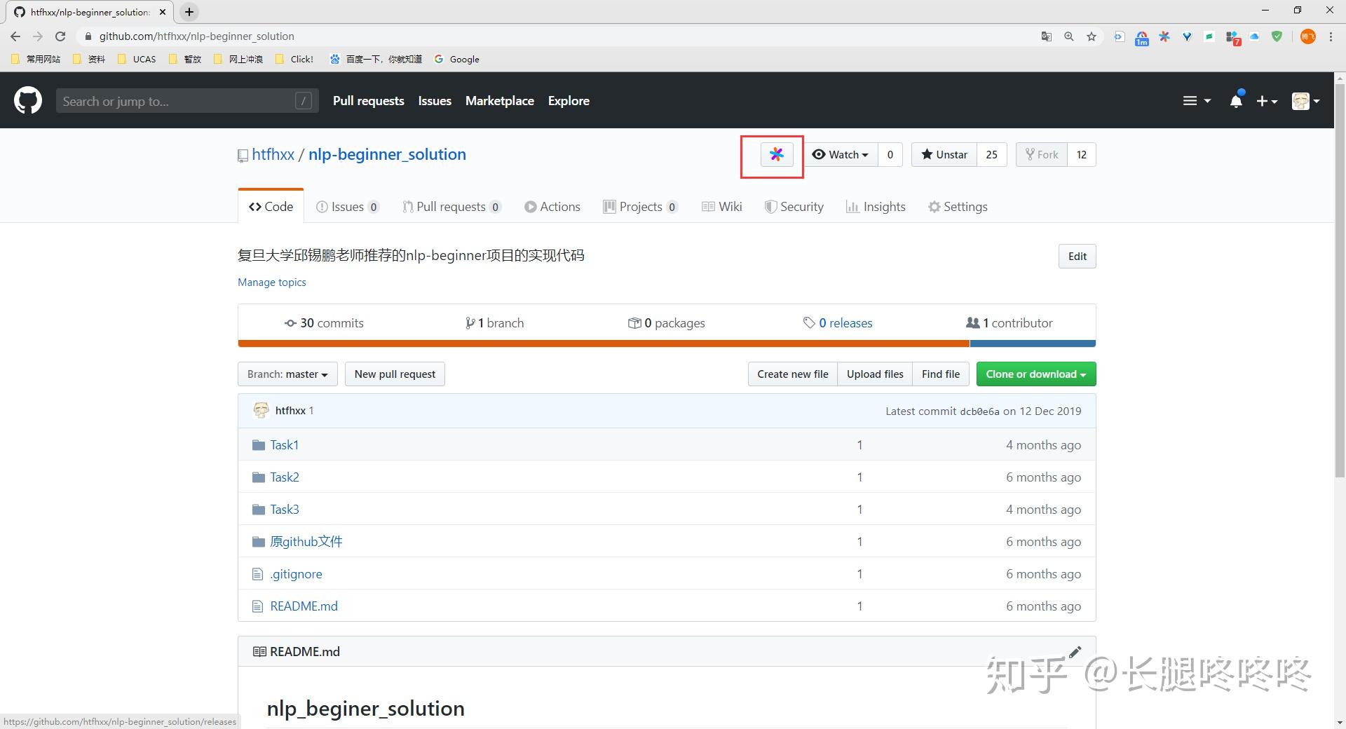Bookmark this page with star icon
Screen dimensions: 1346x729
click(1092, 36)
